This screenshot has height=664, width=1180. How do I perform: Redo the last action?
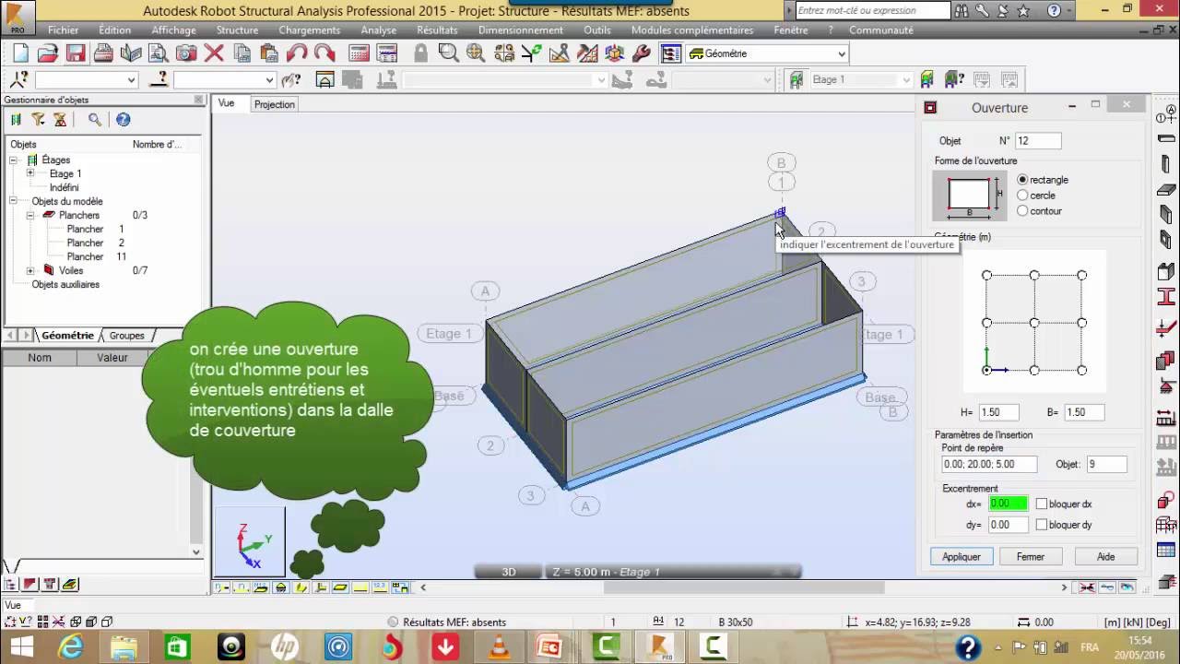[x=324, y=53]
